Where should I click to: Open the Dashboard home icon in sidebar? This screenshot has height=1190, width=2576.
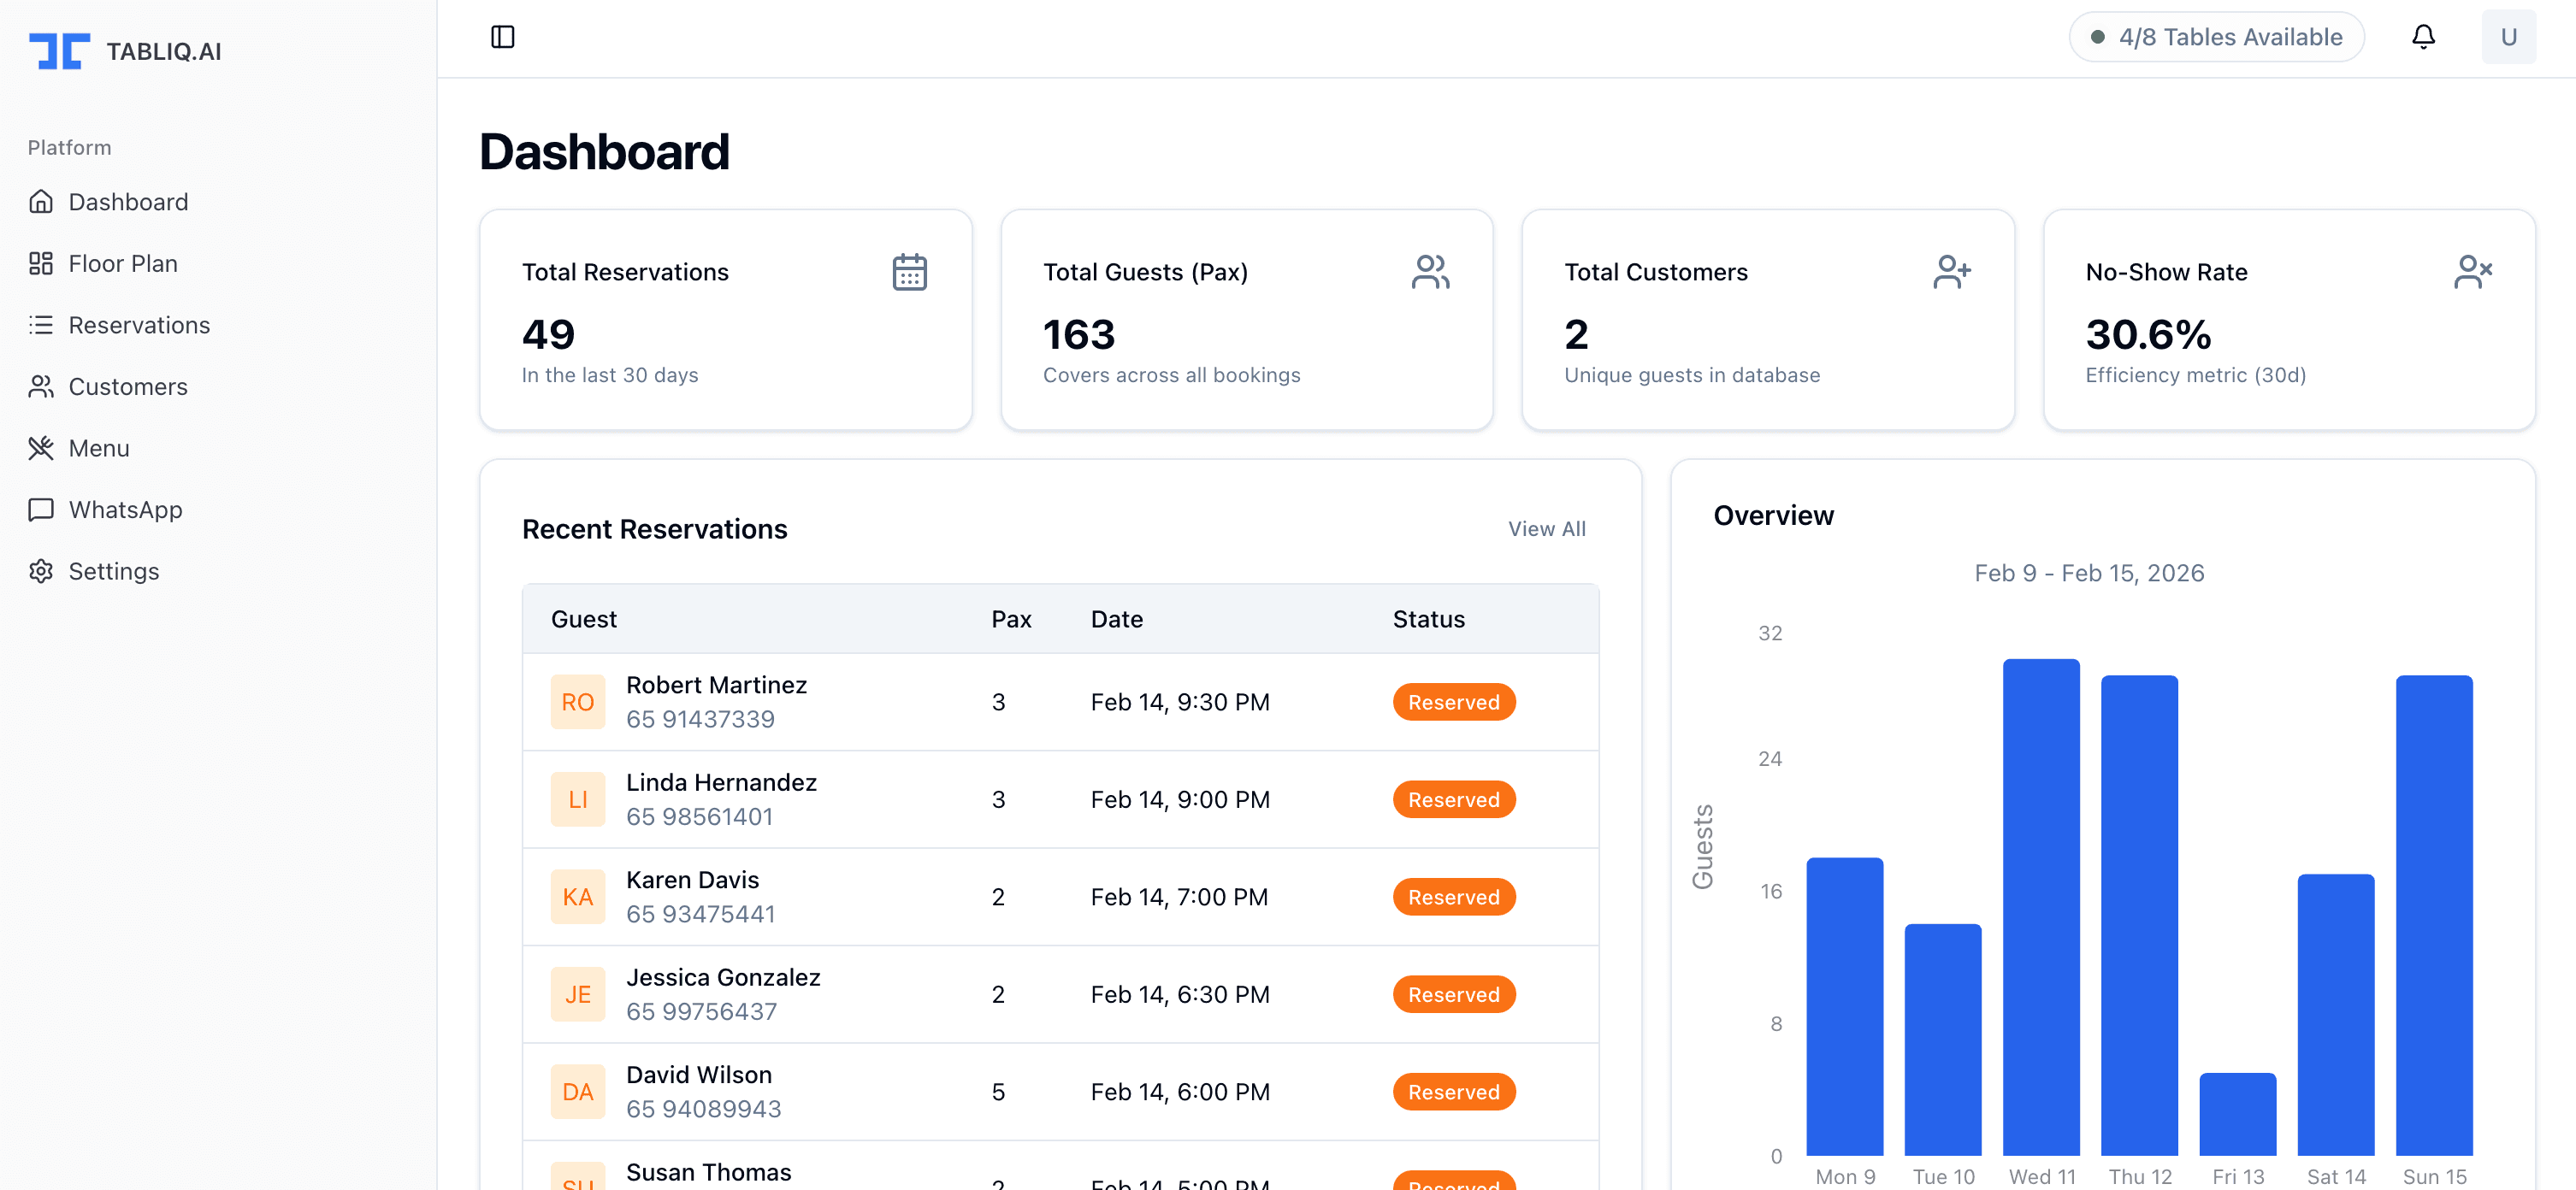(x=42, y=201)
